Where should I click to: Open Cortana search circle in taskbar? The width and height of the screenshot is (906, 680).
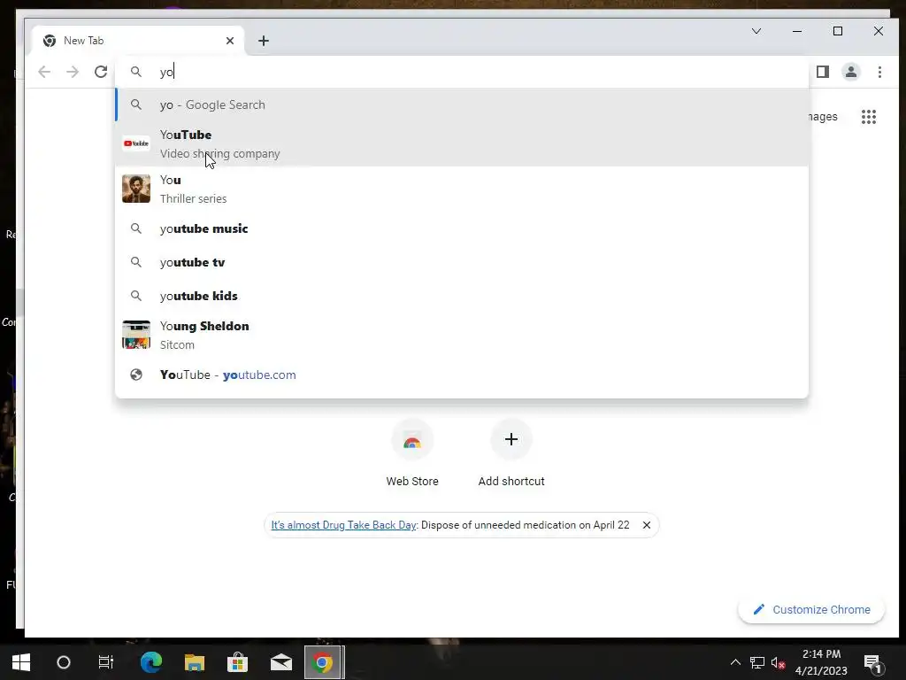point(64,662)
